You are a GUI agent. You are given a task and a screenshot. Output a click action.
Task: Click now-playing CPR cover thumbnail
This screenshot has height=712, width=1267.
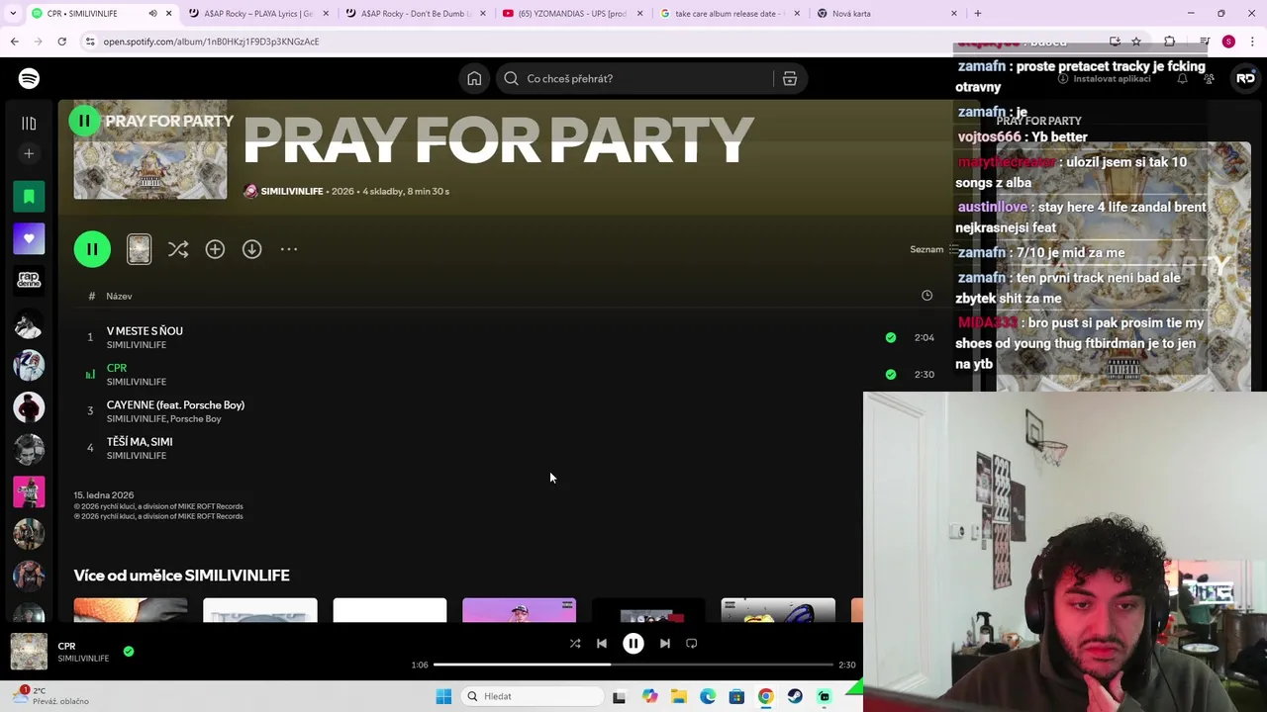pyautogui.click(x=29, y=652)
